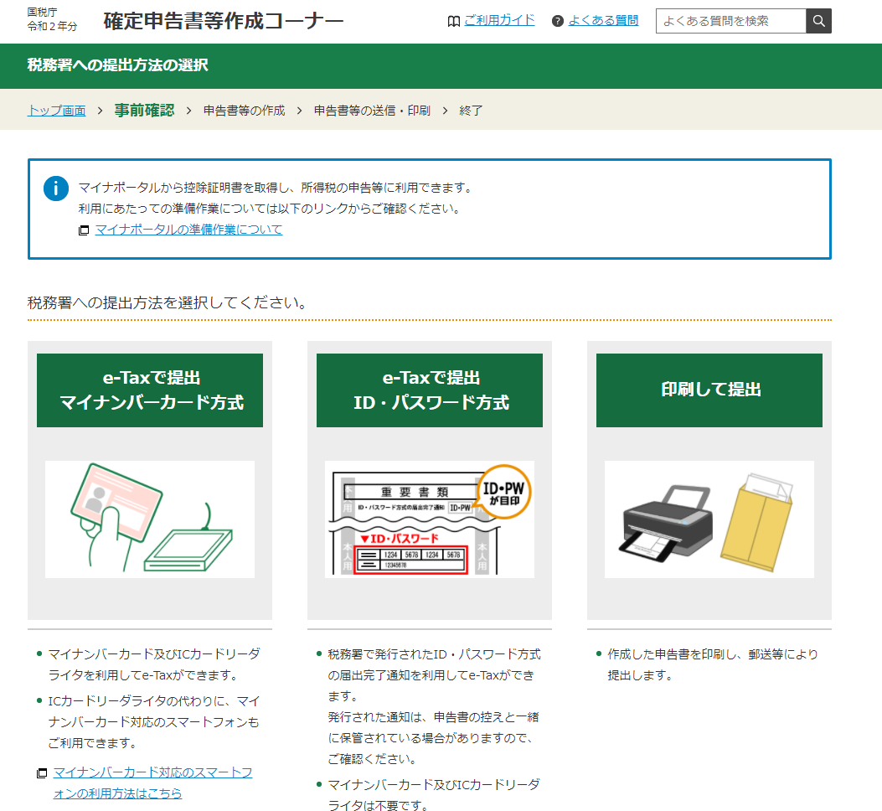Viewport: 882px width, 811px height.
Task: Open the よくある質問 link
Action: pos(603,20)
